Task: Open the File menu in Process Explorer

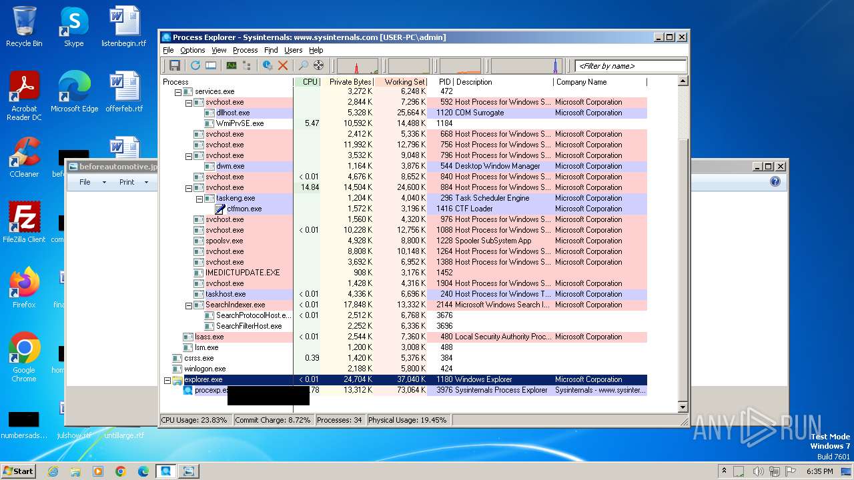Action: coord(168,50)
